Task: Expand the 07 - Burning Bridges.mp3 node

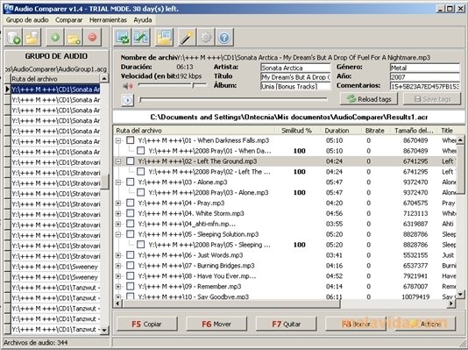Action: click(118, 266)
